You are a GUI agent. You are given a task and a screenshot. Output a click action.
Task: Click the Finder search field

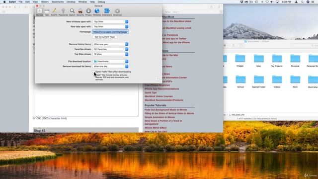point(305,45)
